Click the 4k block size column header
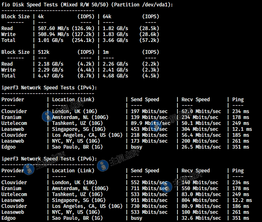262x222 pixels. 41,16
